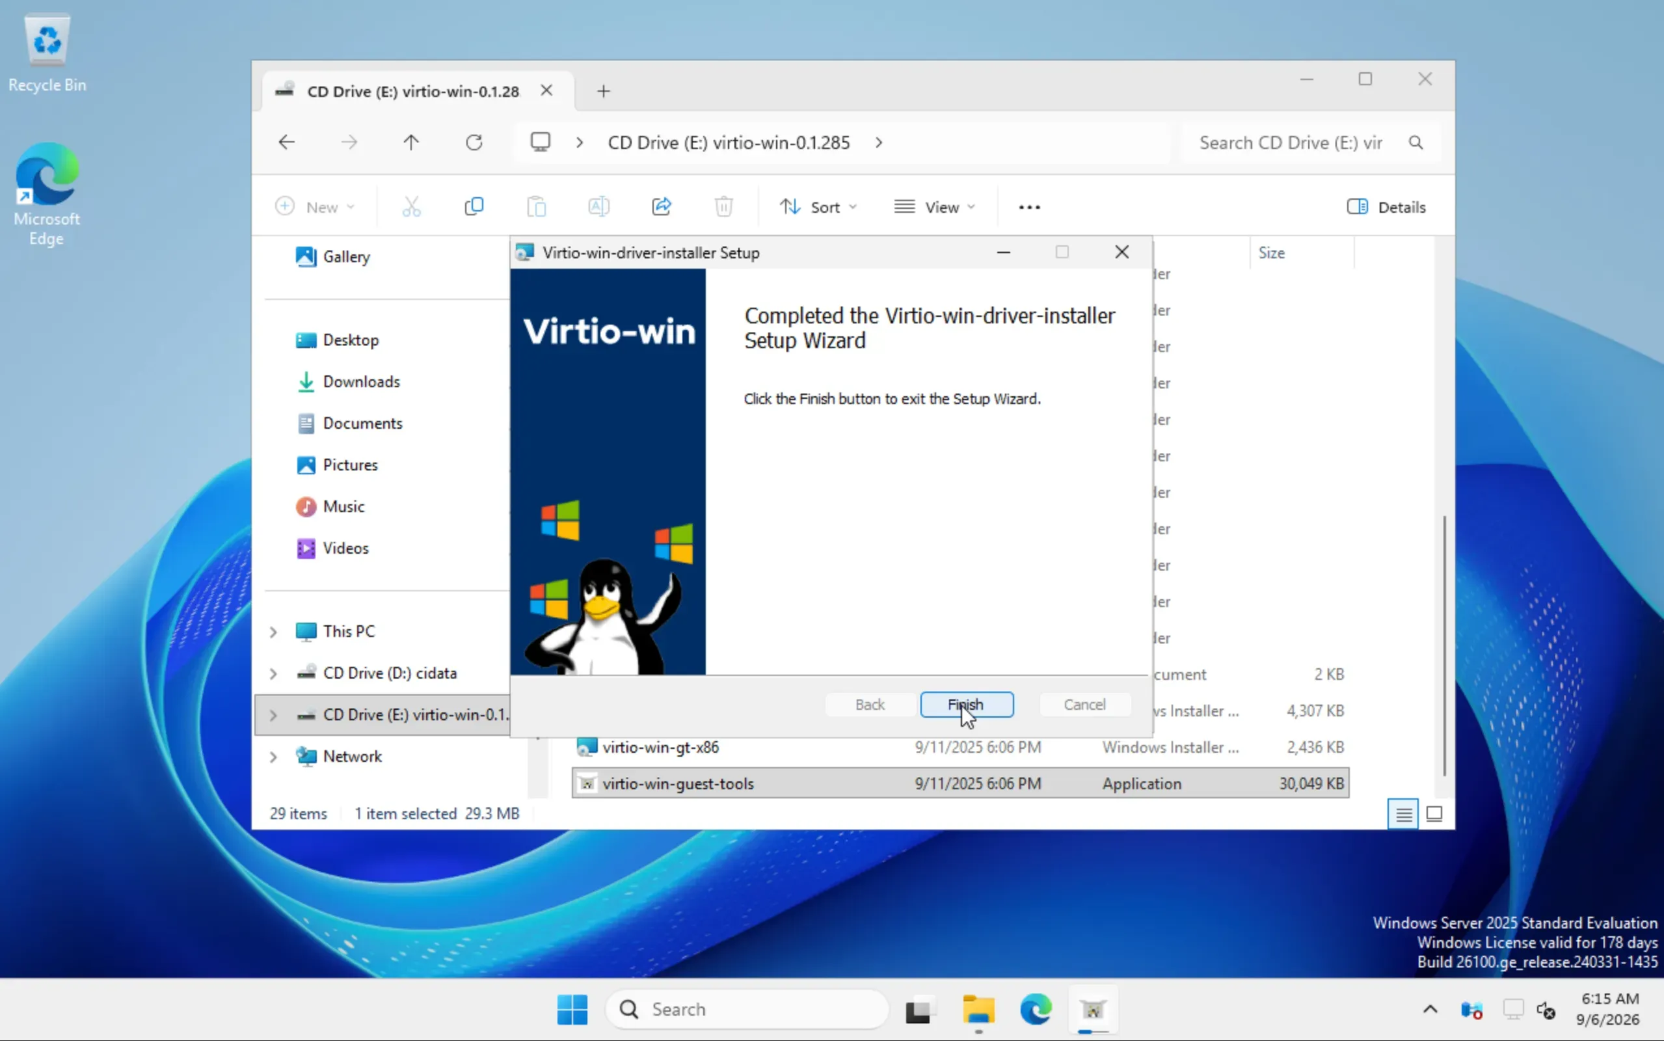1664x1041 pixels.
Task: Click the taskbar Search box
Action: [x=747, y=1009]
